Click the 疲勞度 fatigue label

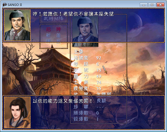81,88
